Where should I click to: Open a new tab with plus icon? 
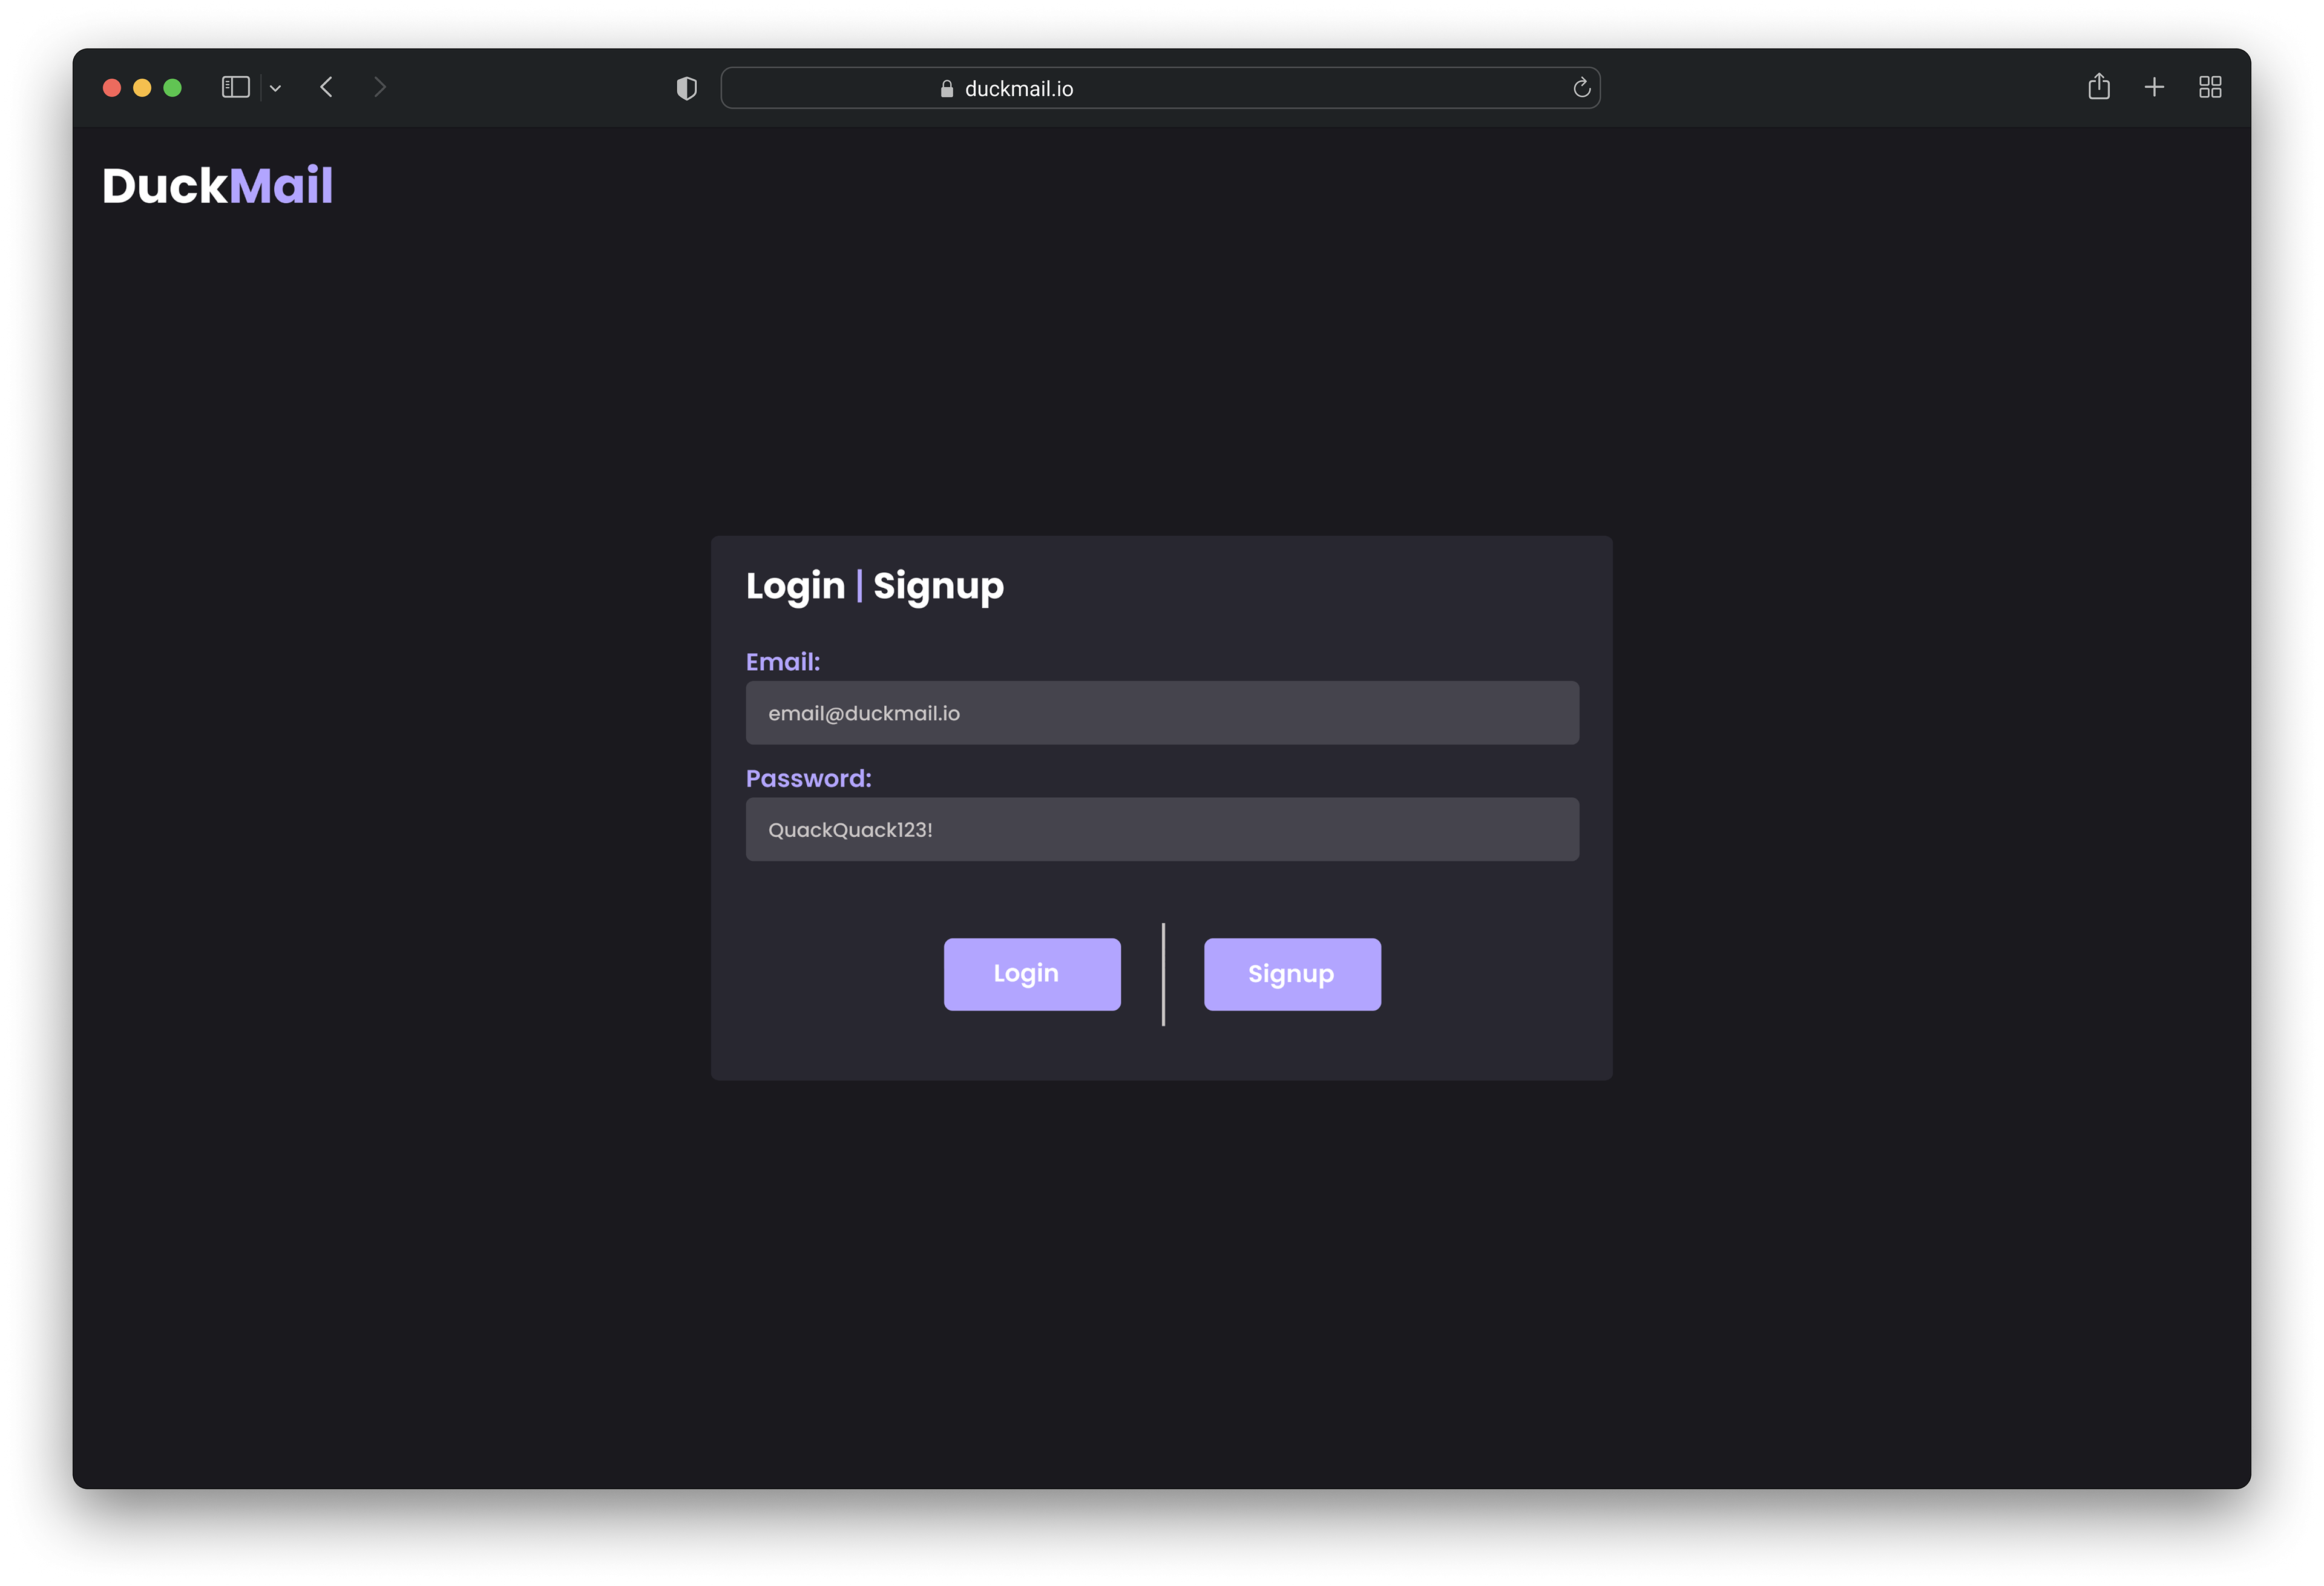coord(2154,88)
